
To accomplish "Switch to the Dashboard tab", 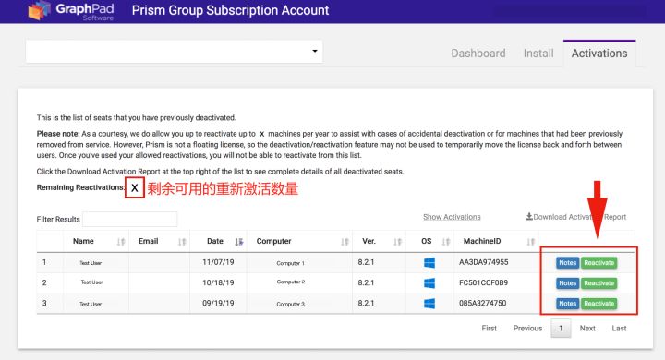I will [478, 54].
